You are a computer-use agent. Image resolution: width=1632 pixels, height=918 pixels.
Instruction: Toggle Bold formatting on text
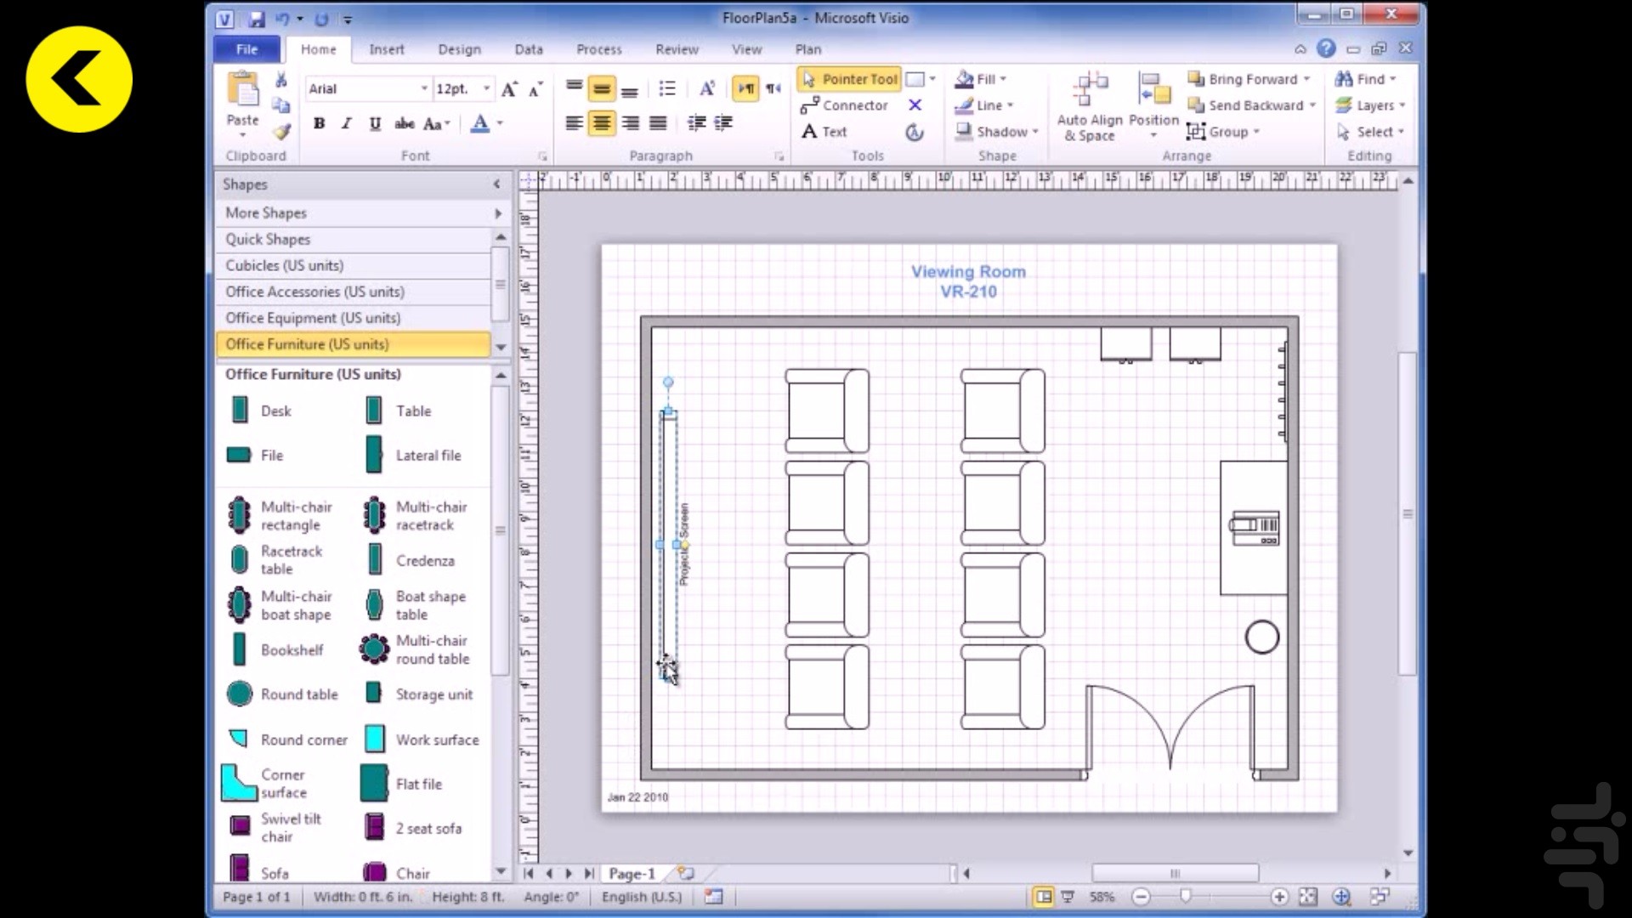coord(320,123)
